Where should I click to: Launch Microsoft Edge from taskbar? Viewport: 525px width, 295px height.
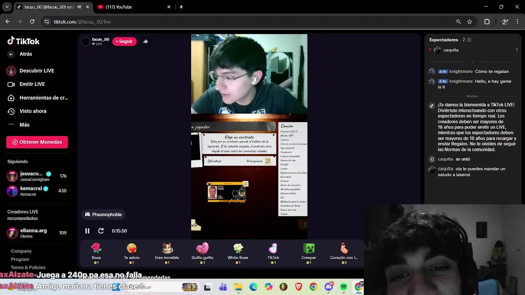tap(253, 287)
